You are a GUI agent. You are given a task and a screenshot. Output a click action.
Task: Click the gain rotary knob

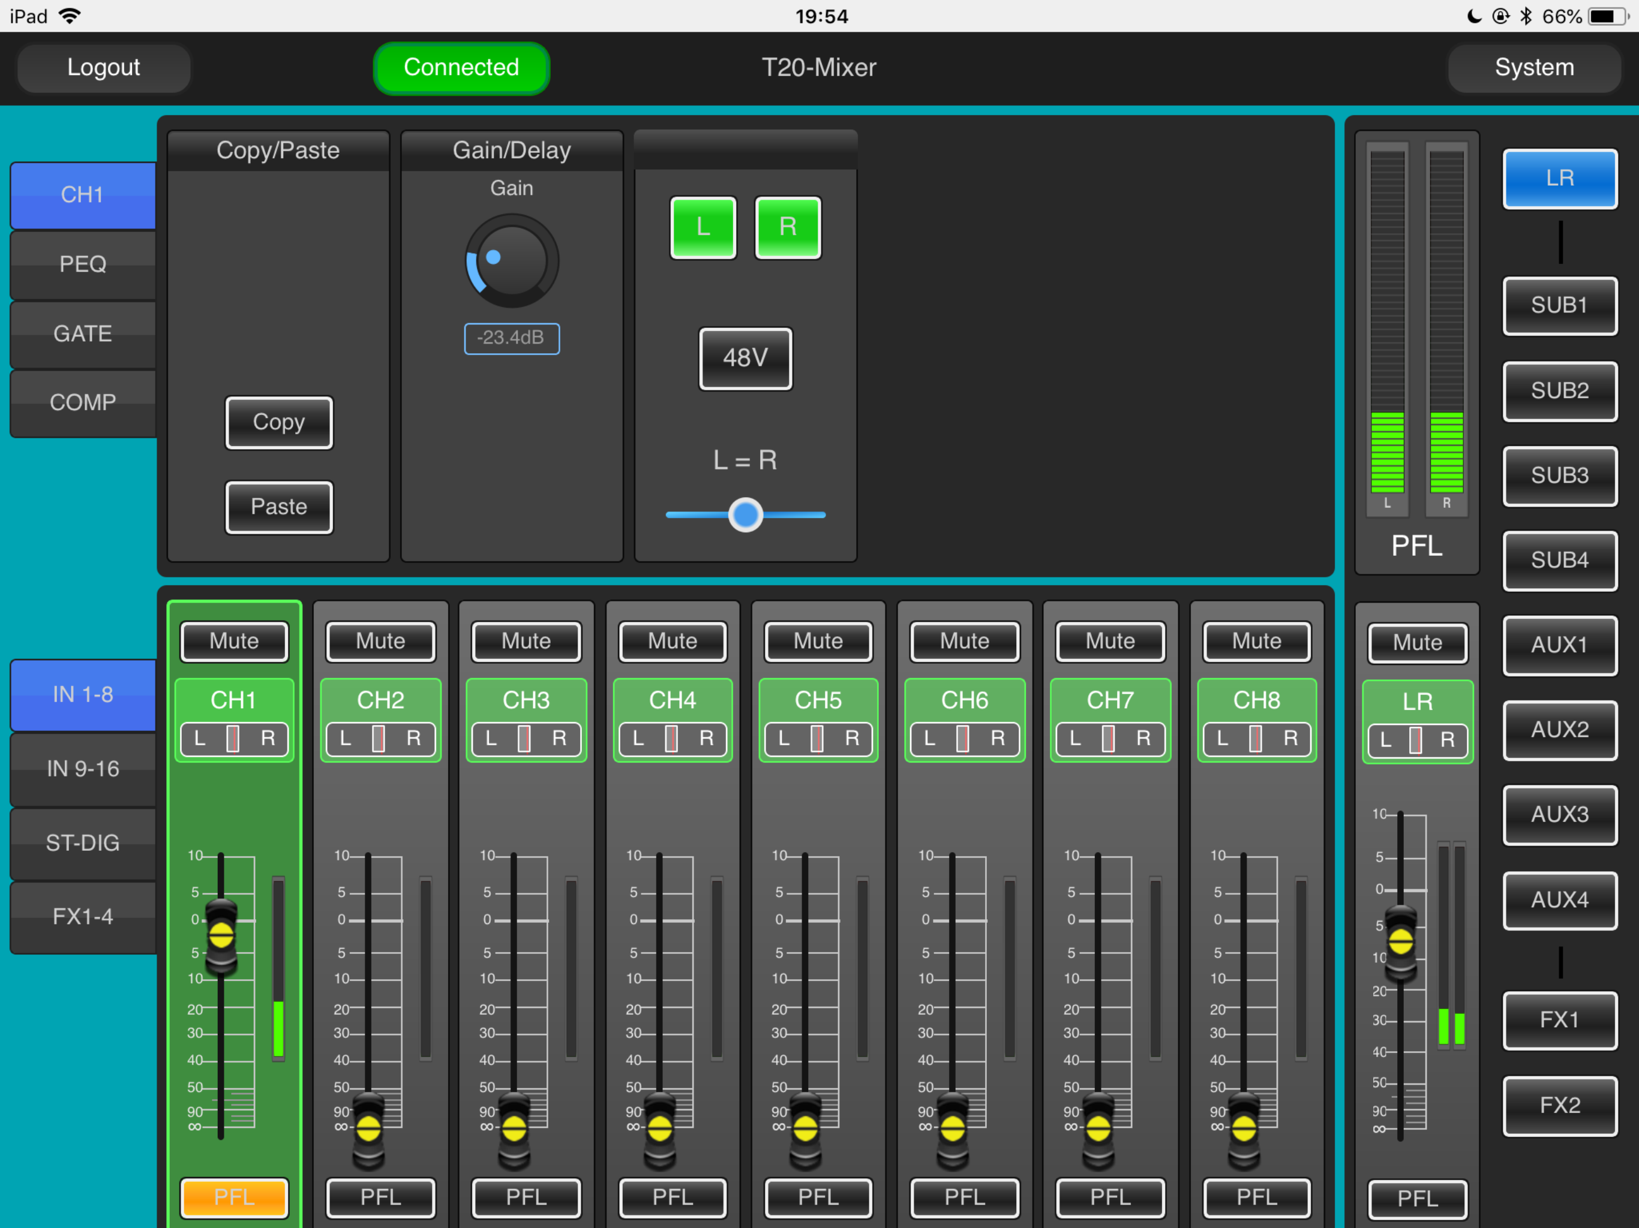coord(511,261)
